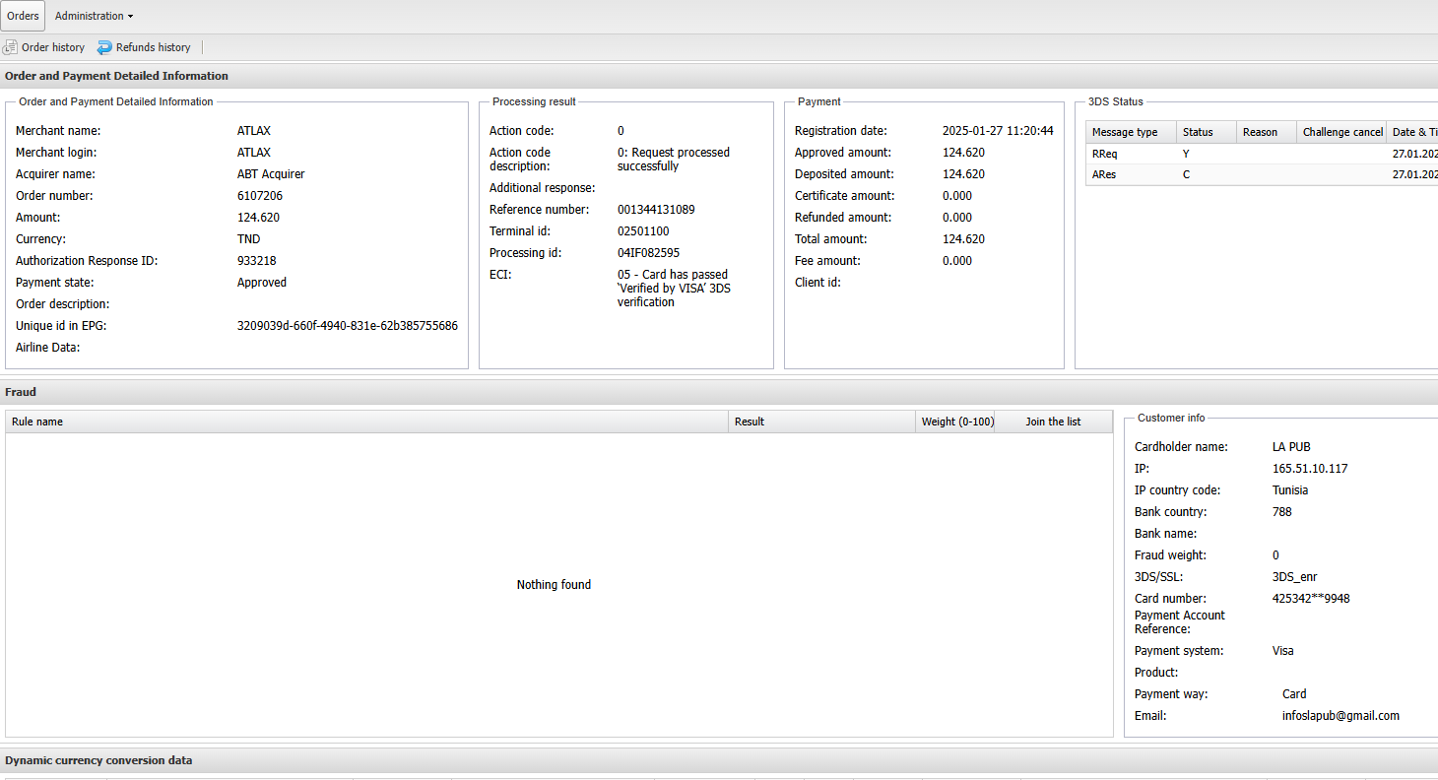The width and height of the screenshot is (1438, 780).
Task: Collapse the Fraud section header
Action: 21,392
